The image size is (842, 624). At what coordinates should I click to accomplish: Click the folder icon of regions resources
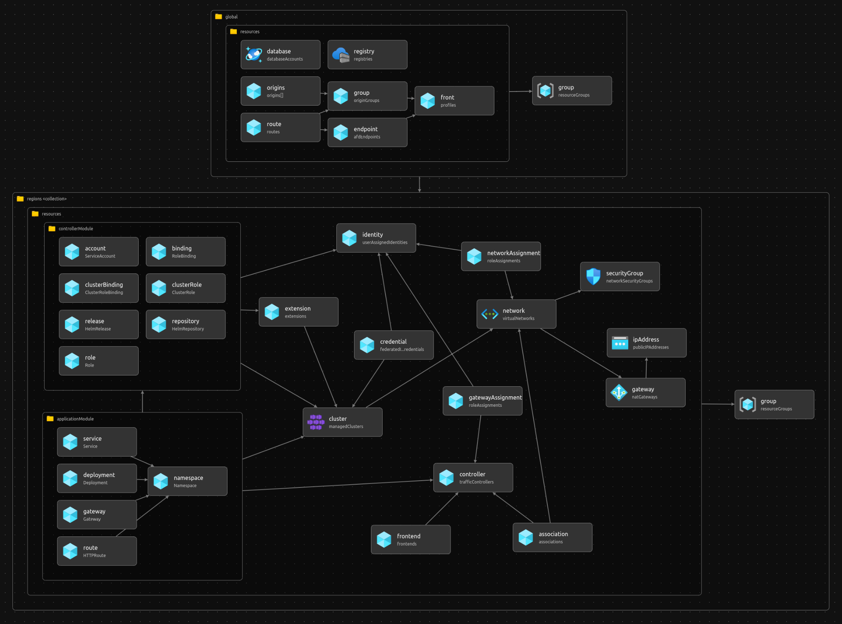(35, 214)
